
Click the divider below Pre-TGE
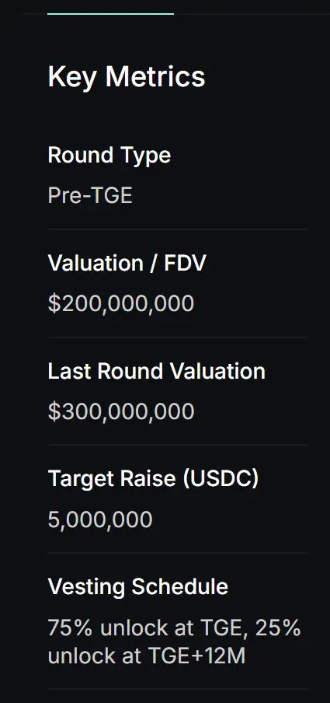click(178, 229)
